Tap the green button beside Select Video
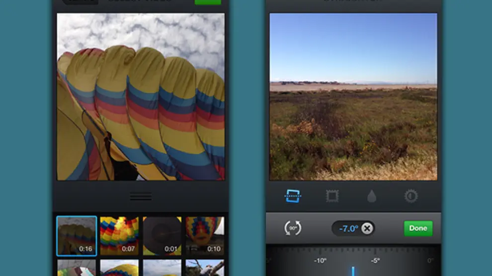492x276 pixels. (208, 1)
